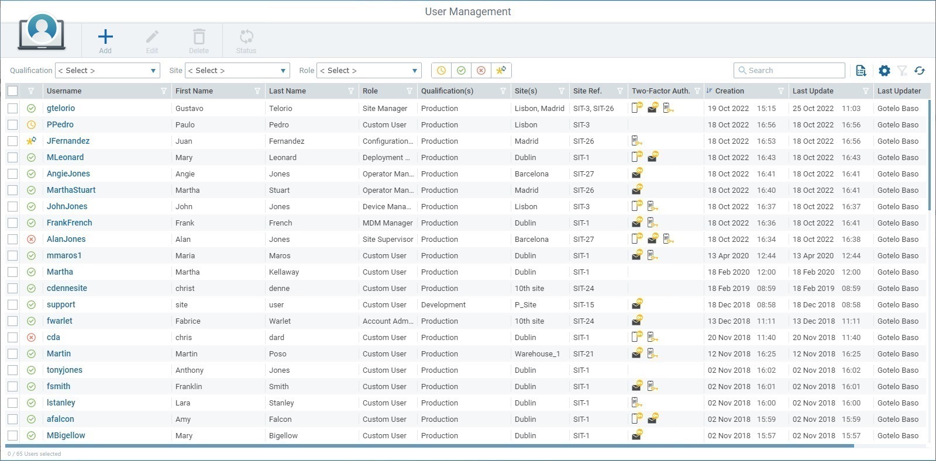Click 'Warehouse_1' site cell
The width and height of the screenshot is (936, 461).
tap(538, 353)
